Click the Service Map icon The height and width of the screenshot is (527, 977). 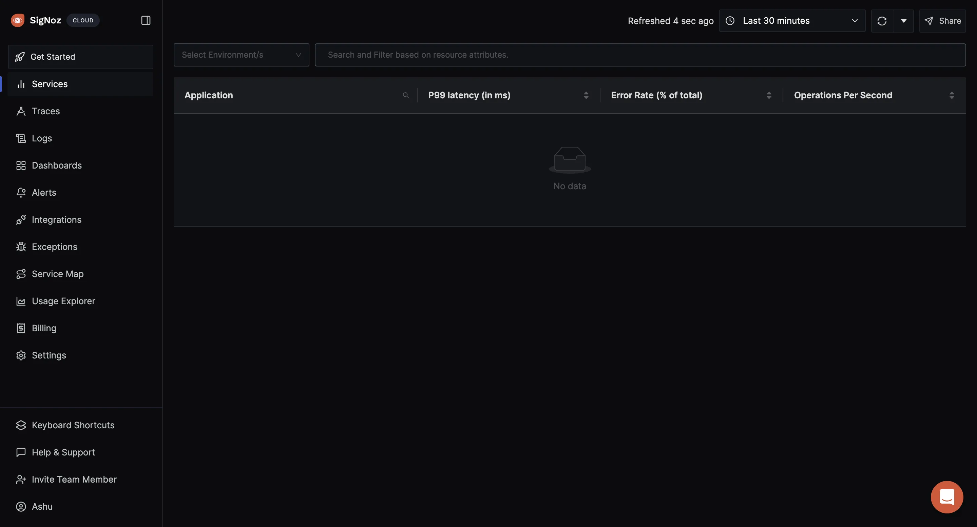pyautogui.click(x=21, y=274)
